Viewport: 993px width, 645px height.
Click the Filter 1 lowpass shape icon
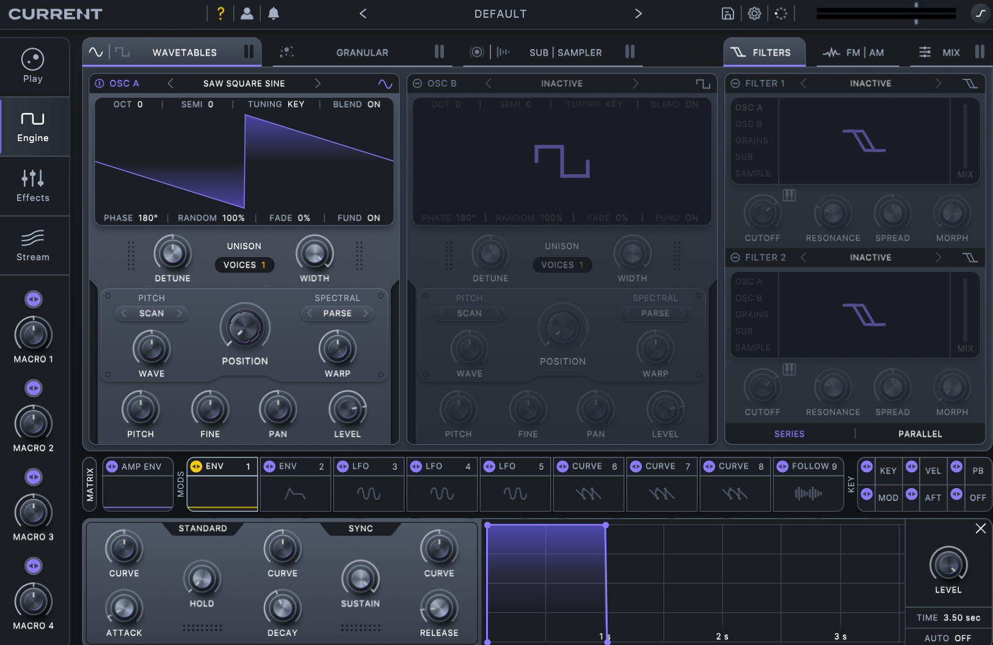tap(970, 84)
